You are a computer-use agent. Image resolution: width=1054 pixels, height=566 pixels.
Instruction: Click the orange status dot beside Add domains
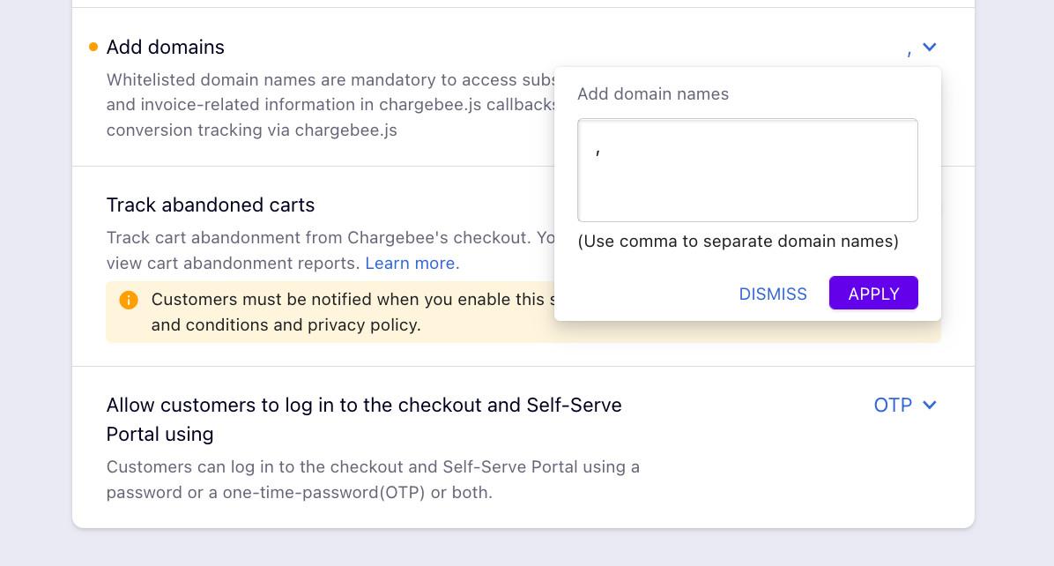click(x=93, y=47)
